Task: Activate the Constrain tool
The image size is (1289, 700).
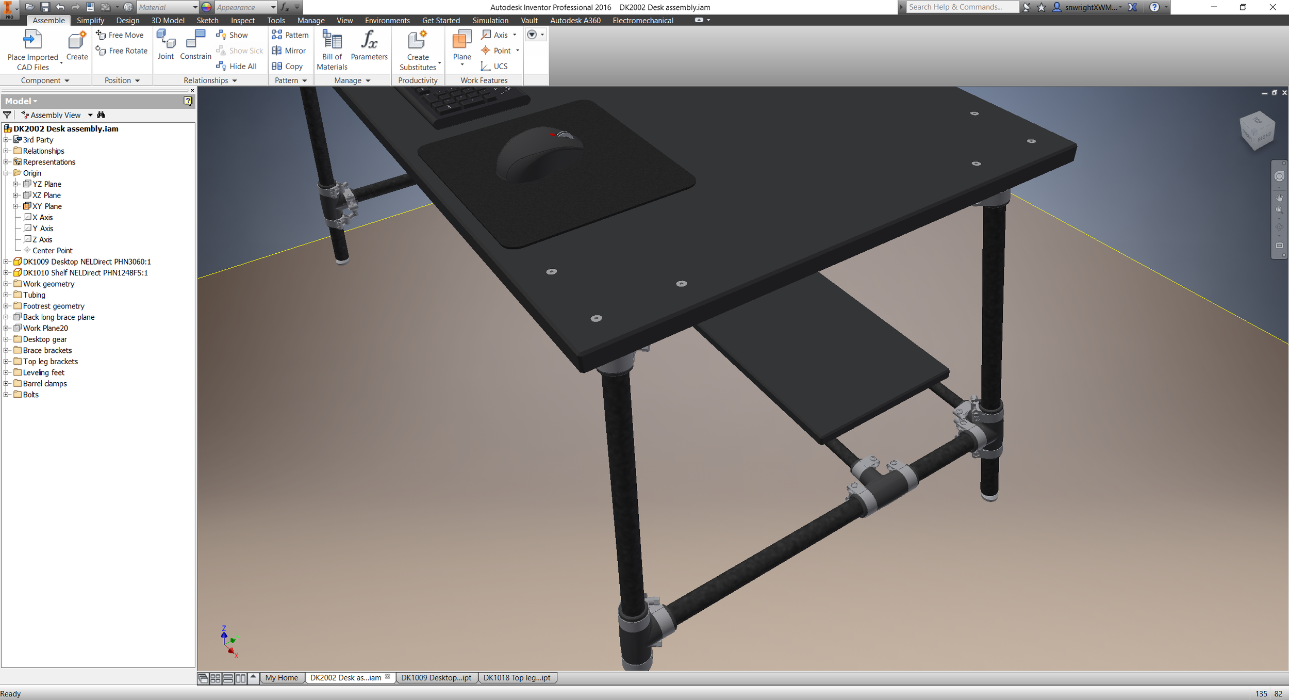Action: point(195,44)
